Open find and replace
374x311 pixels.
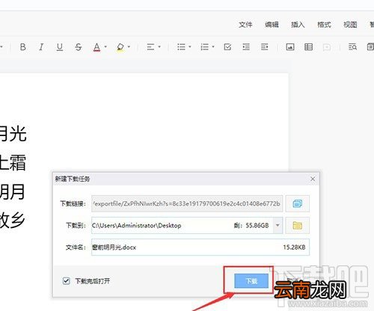coord(352,47)
